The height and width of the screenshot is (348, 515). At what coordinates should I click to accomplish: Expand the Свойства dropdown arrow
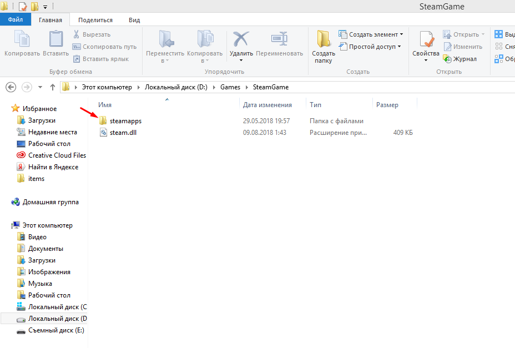click(x=426, y=60)
